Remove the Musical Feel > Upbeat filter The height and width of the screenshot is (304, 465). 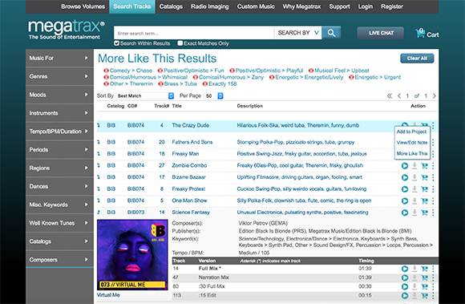click(x=311, y=71)
